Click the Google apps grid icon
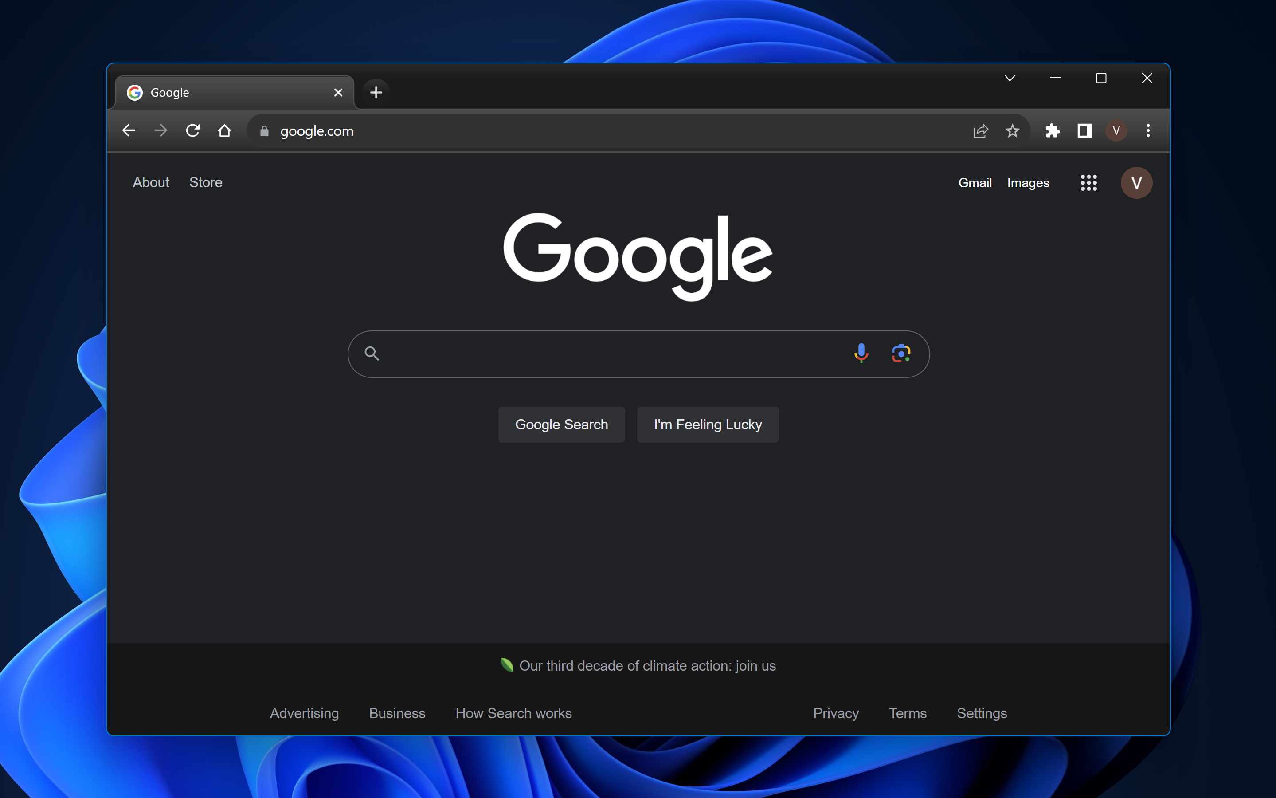 pyautogui.click(x=1088, y=182)
